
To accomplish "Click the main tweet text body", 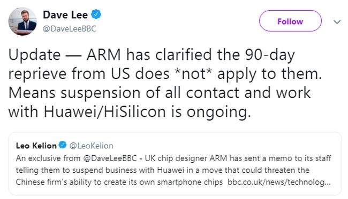I will coord(165,83).
